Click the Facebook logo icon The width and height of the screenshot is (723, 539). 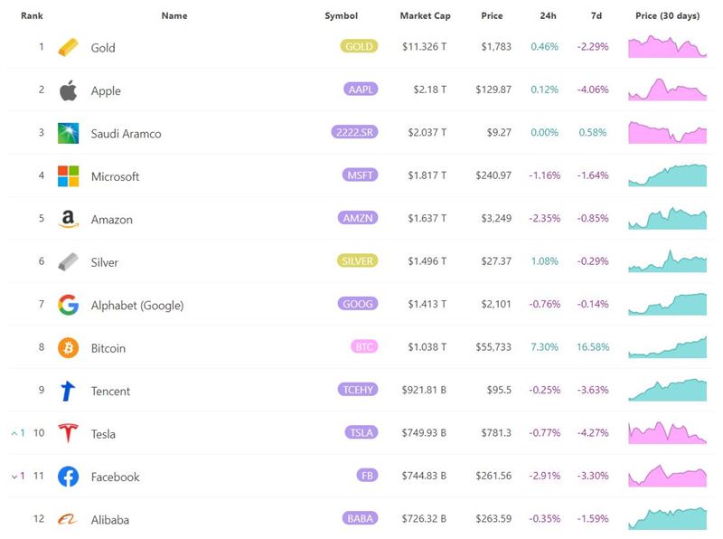click(x=69, y=477)
